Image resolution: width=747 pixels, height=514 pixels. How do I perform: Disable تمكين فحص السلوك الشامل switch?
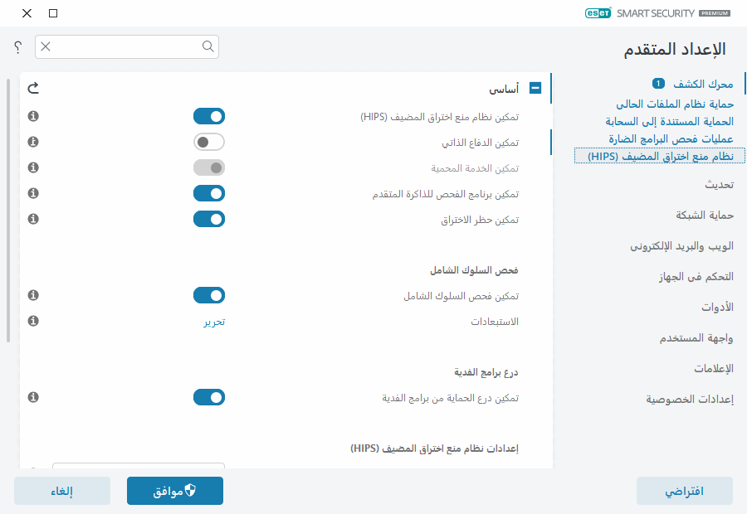coord(209,295)
